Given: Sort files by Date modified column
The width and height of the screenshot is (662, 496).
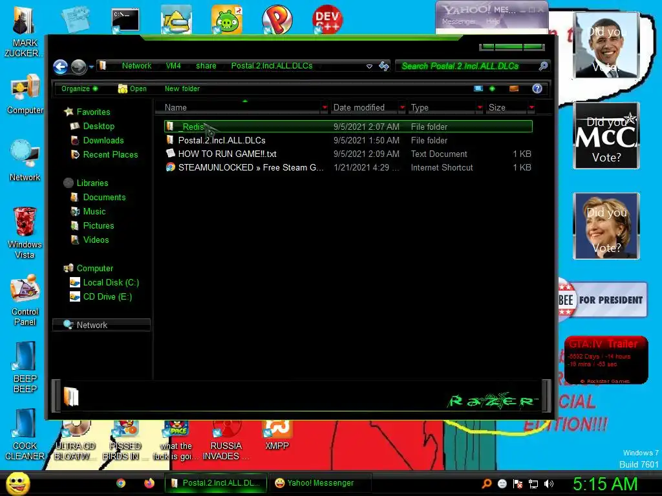Looking at the screenshot, I should [365, 108].
